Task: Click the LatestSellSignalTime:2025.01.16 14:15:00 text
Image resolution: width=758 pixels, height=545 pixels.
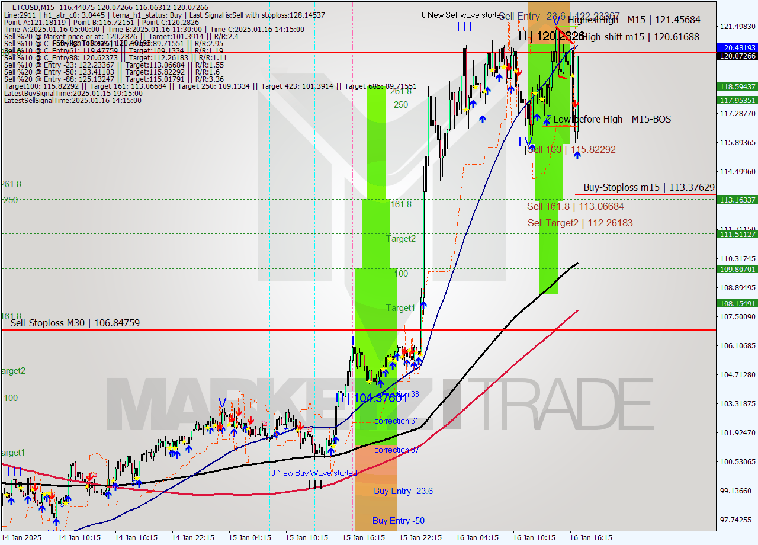Action: (x=72, y=100)
